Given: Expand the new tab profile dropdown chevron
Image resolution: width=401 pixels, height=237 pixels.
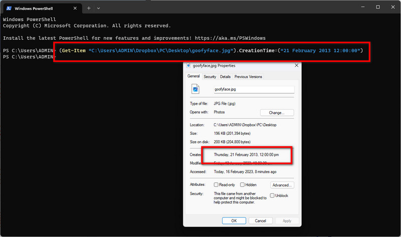Looking at the screenshot, I should point(98,8).
